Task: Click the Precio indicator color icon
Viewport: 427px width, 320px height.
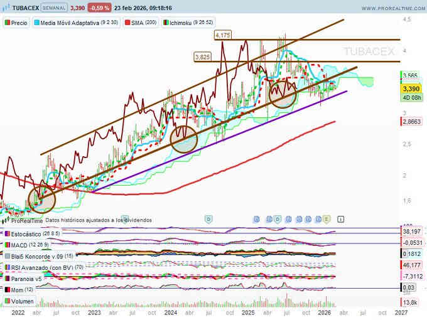Action: [7, 23]
